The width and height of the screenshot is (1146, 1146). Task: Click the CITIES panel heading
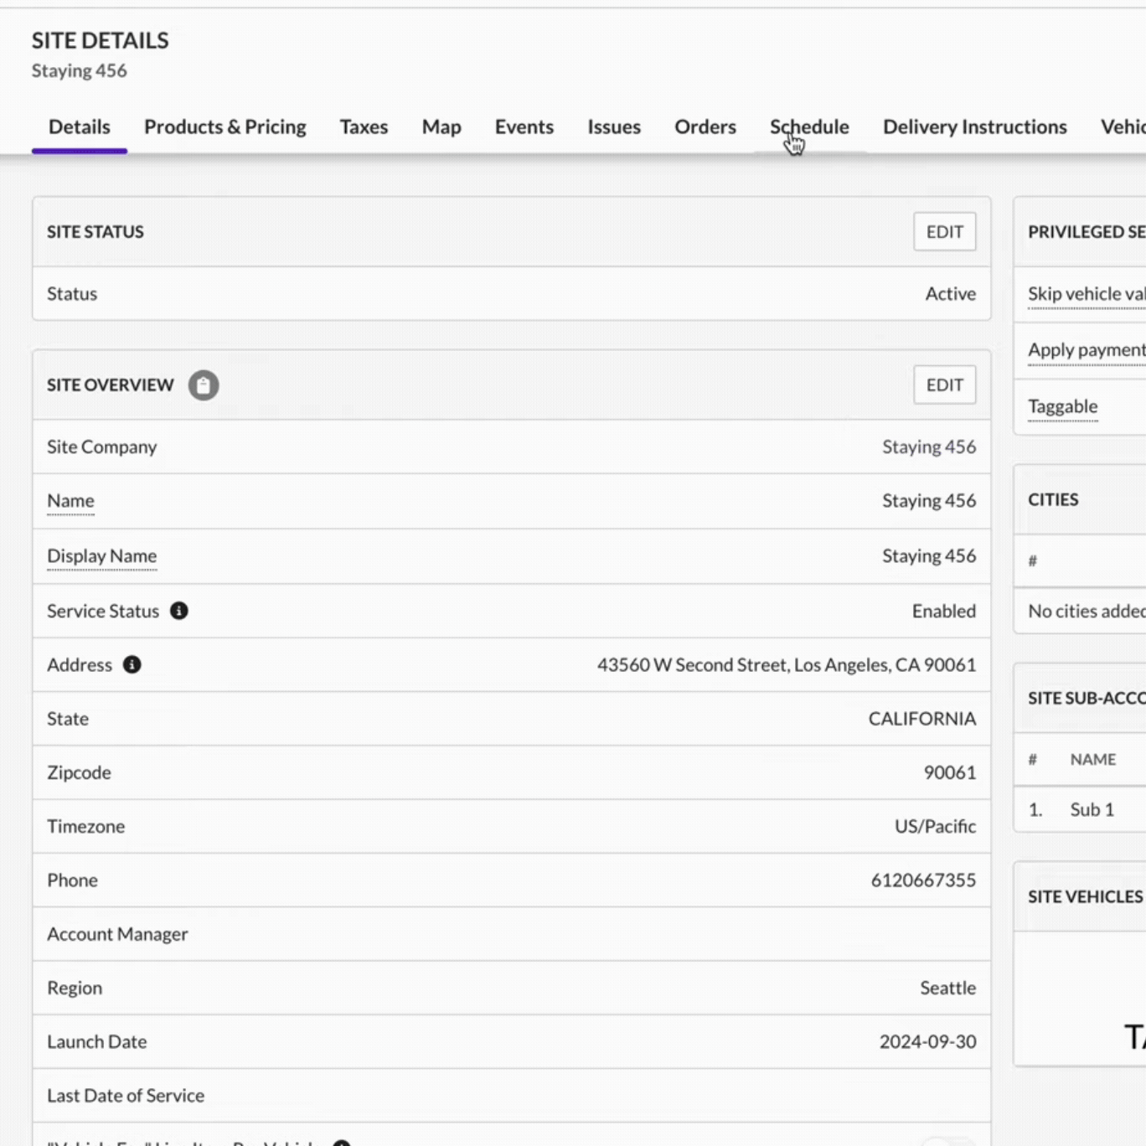click(1053, 499)
